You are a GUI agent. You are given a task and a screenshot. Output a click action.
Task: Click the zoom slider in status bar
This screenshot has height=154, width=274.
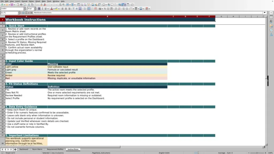(x=257, y=153)
